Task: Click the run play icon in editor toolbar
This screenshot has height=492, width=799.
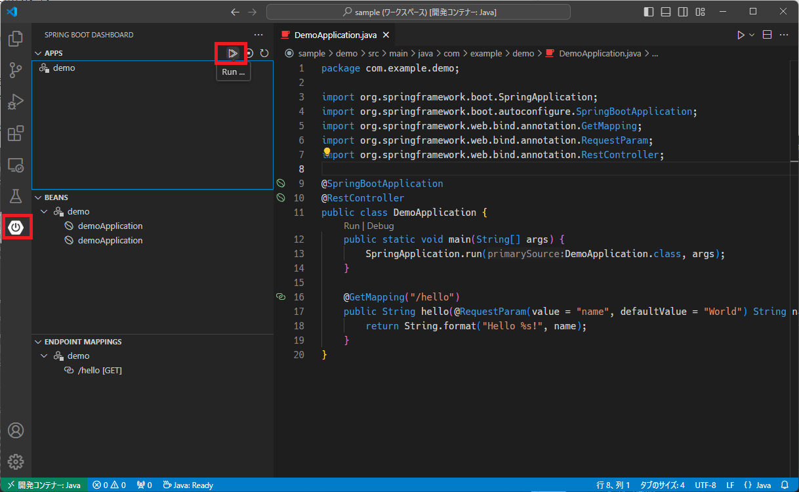Action: [741, 35]
